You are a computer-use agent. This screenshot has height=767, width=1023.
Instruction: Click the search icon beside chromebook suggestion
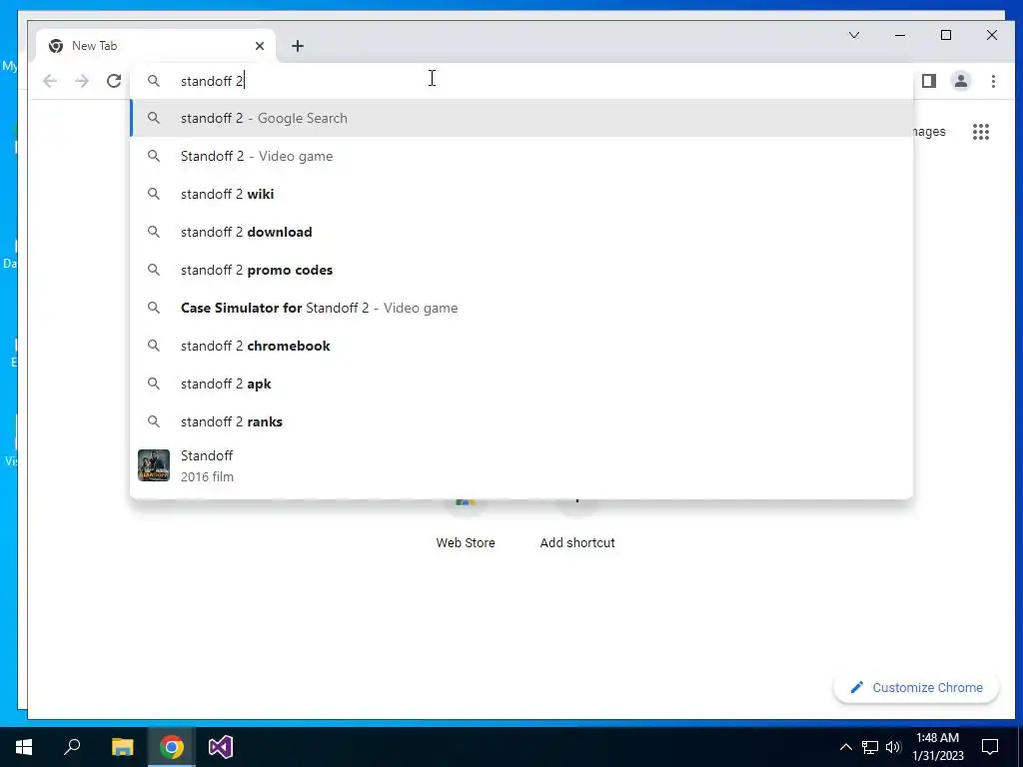153,346
